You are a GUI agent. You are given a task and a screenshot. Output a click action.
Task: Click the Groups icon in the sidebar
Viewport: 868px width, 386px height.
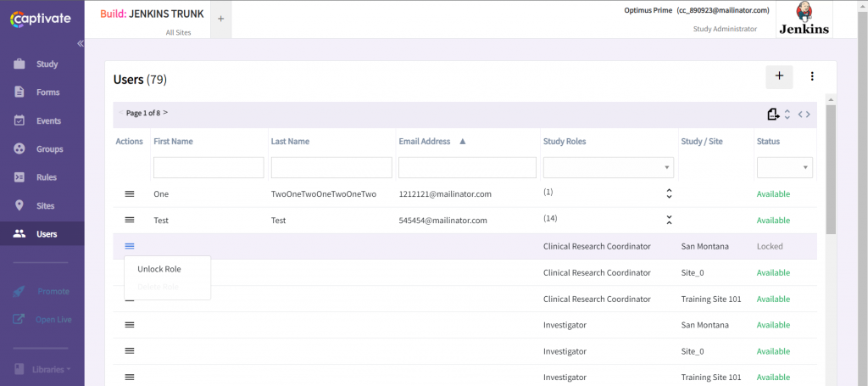(19, 148)
